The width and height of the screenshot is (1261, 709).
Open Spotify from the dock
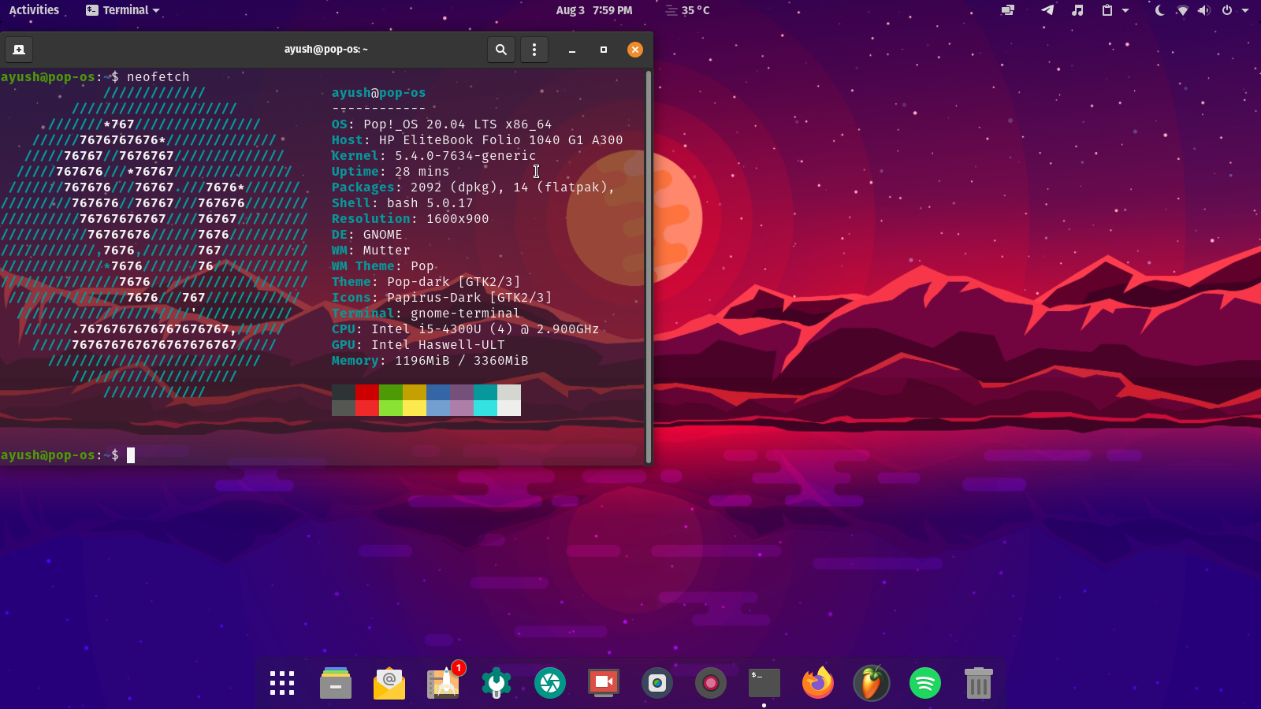pyautogui.click(x=924, y=683)
